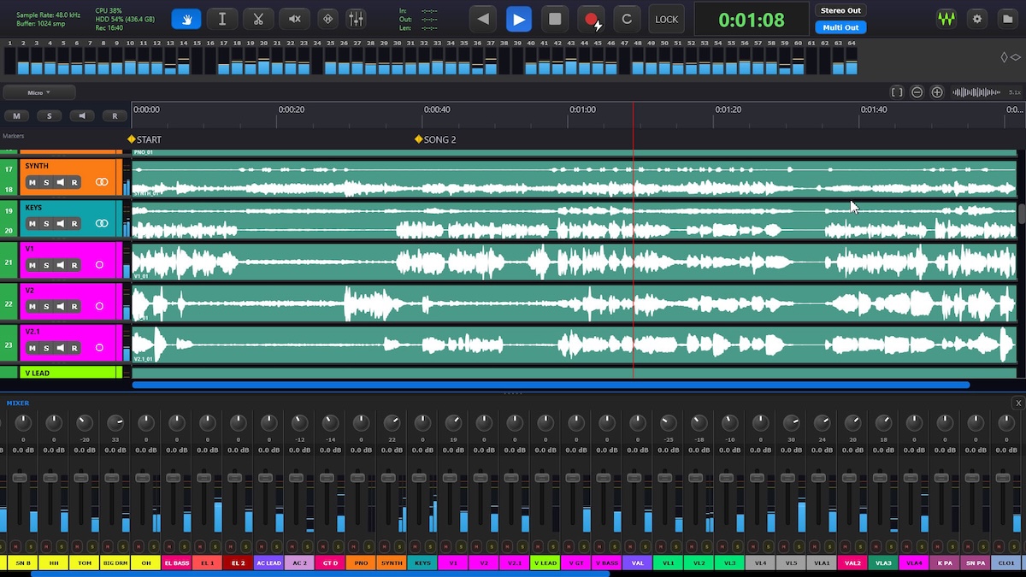This screenshot has height=577, width=1026.
Task: Click the AC LEAD channel volume fader
Action: pyautogui.click(x=265, y=477)
